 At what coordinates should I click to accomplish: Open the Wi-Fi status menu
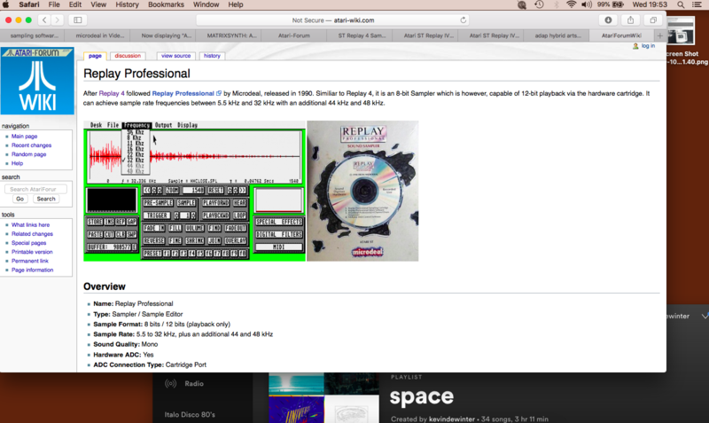[571, 4]
